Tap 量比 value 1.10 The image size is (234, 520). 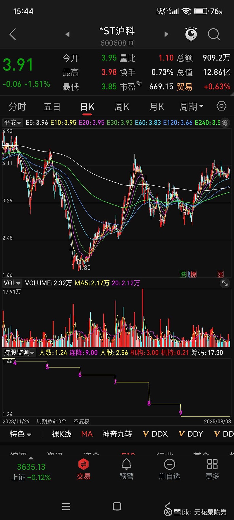(x=166, y=58)
